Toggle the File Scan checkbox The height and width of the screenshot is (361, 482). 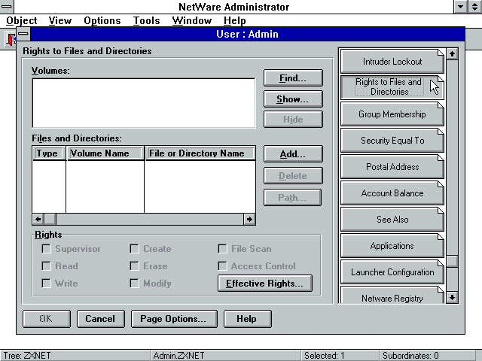pos(223,249)
